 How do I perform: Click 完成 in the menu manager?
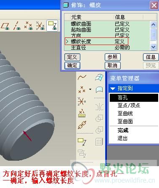123,130
